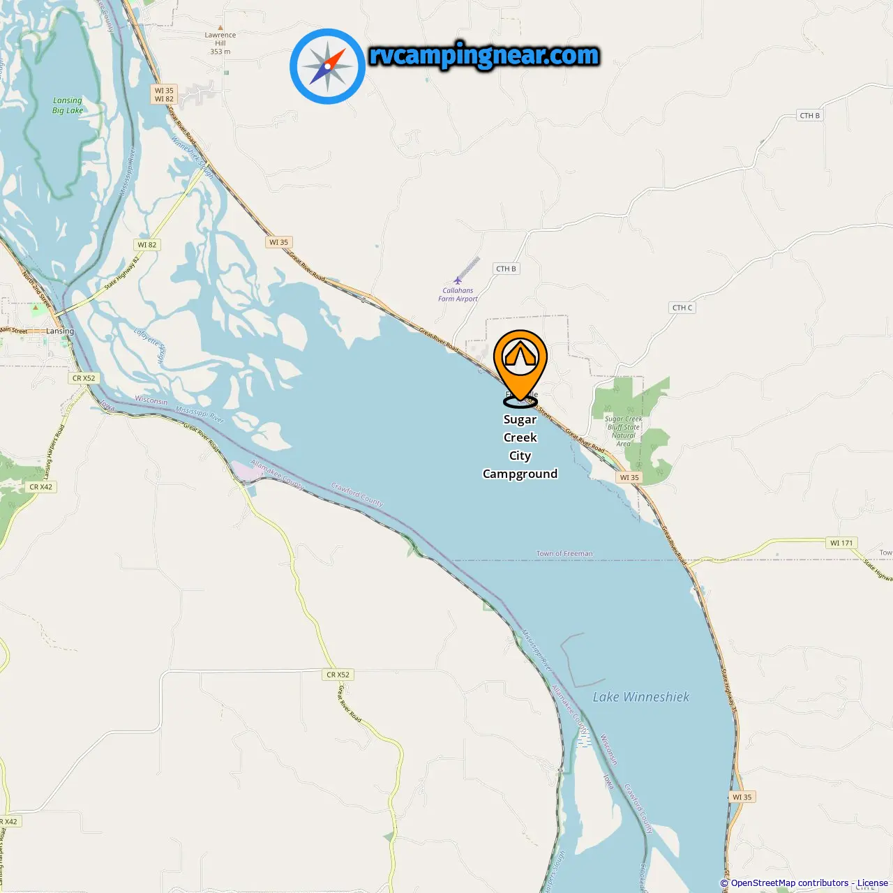Screen dimensions: 893x893
Task: Click the Town of Freeman boundary label
Action: [x=564, y=553]
